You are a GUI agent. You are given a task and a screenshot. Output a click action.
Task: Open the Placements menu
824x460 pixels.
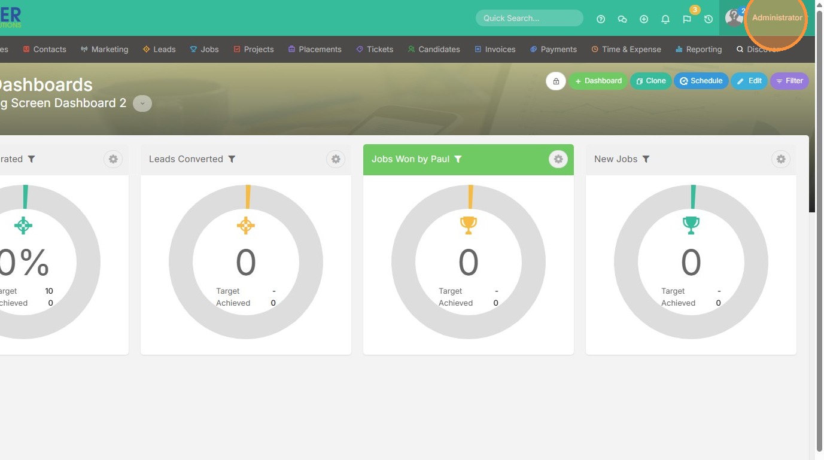[315, 50]
